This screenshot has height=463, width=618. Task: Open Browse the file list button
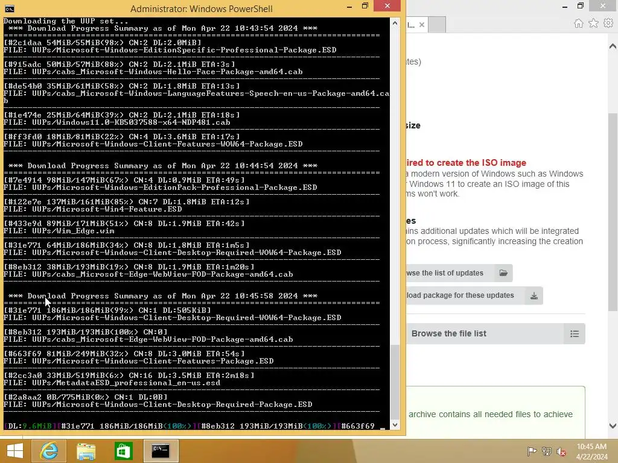click(495, 334)
